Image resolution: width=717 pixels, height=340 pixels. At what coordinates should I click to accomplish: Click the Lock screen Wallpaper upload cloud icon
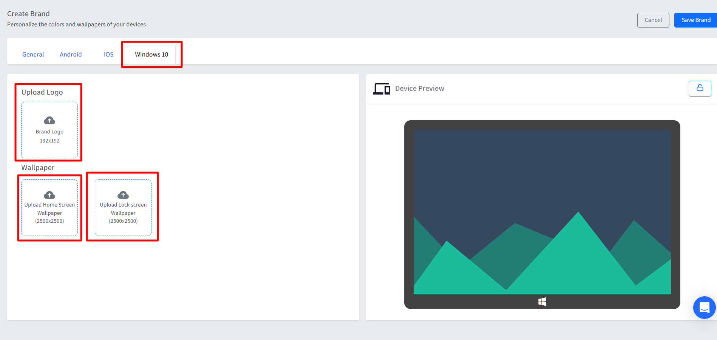pos(123,195)
